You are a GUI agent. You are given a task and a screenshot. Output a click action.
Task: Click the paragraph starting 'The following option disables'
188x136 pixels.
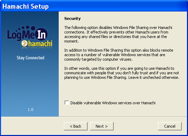pyautogui.click(x=118, y=34)
